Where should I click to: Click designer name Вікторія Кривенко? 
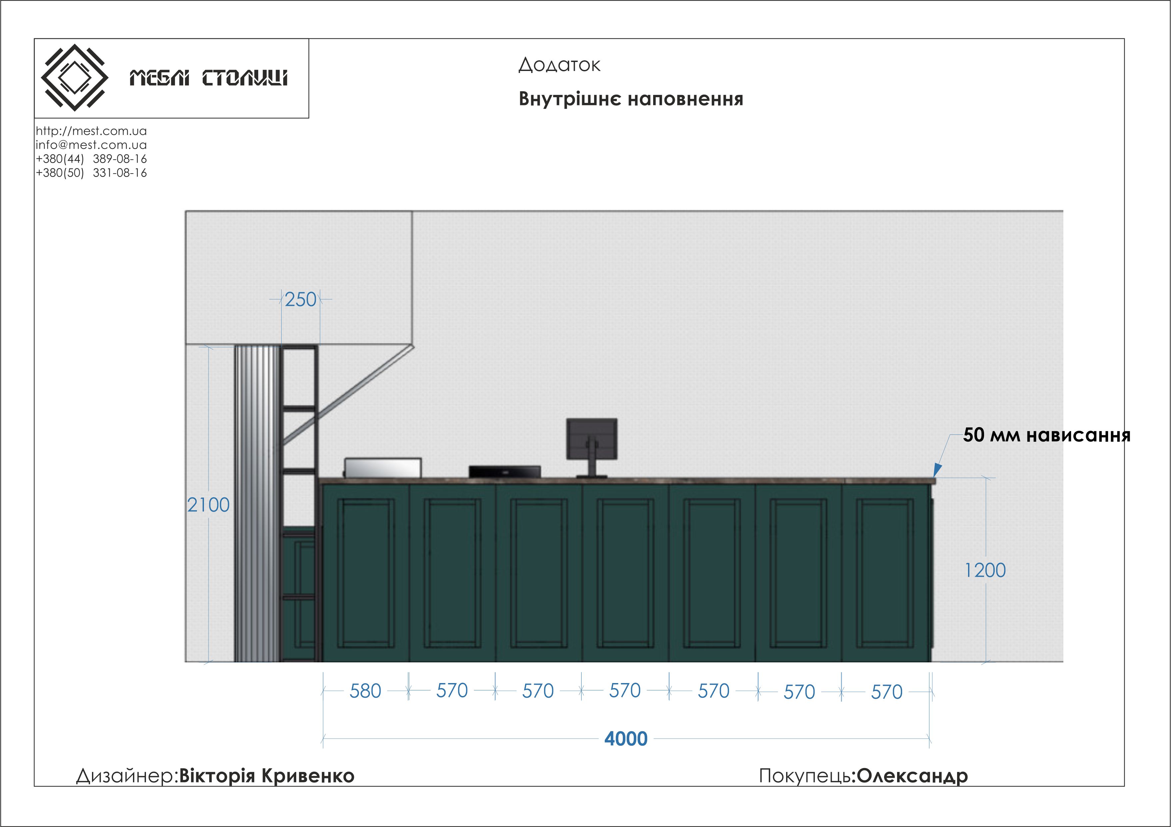(267, 775)
